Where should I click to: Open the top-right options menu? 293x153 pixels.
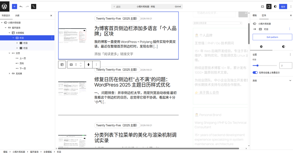pyautogui.click(x=291, y=7)
